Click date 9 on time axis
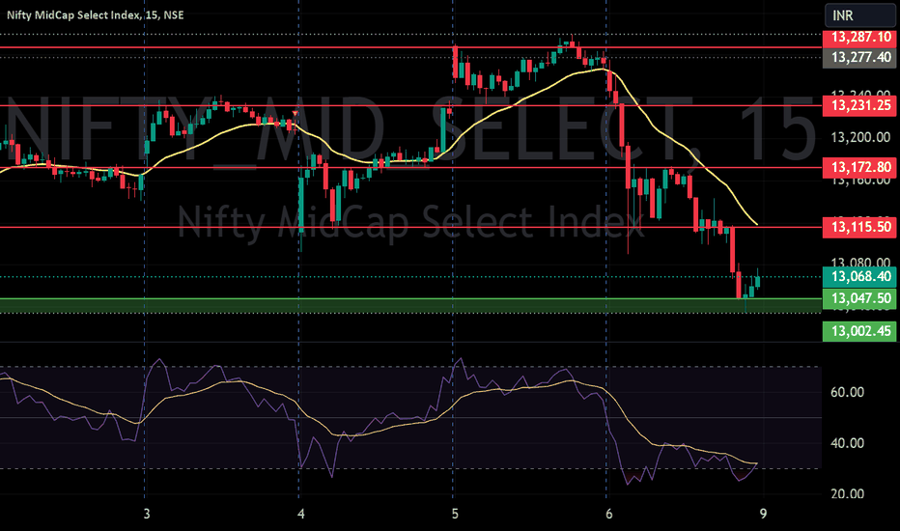 763,514
